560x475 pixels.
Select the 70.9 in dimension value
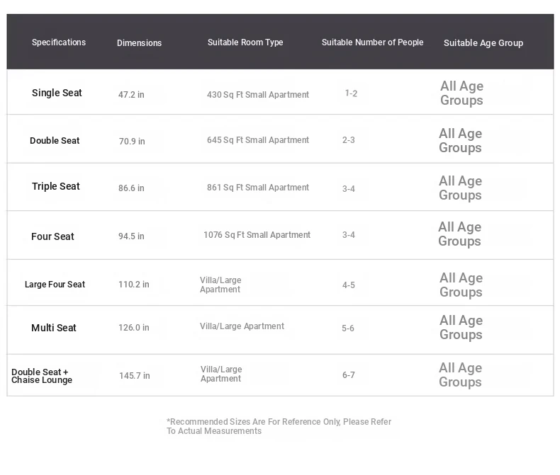132,142
